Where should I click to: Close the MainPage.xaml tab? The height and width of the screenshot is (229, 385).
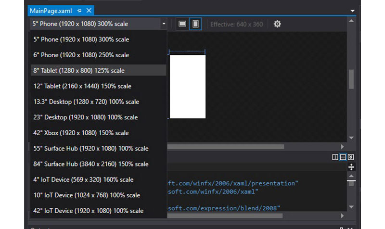89,11
